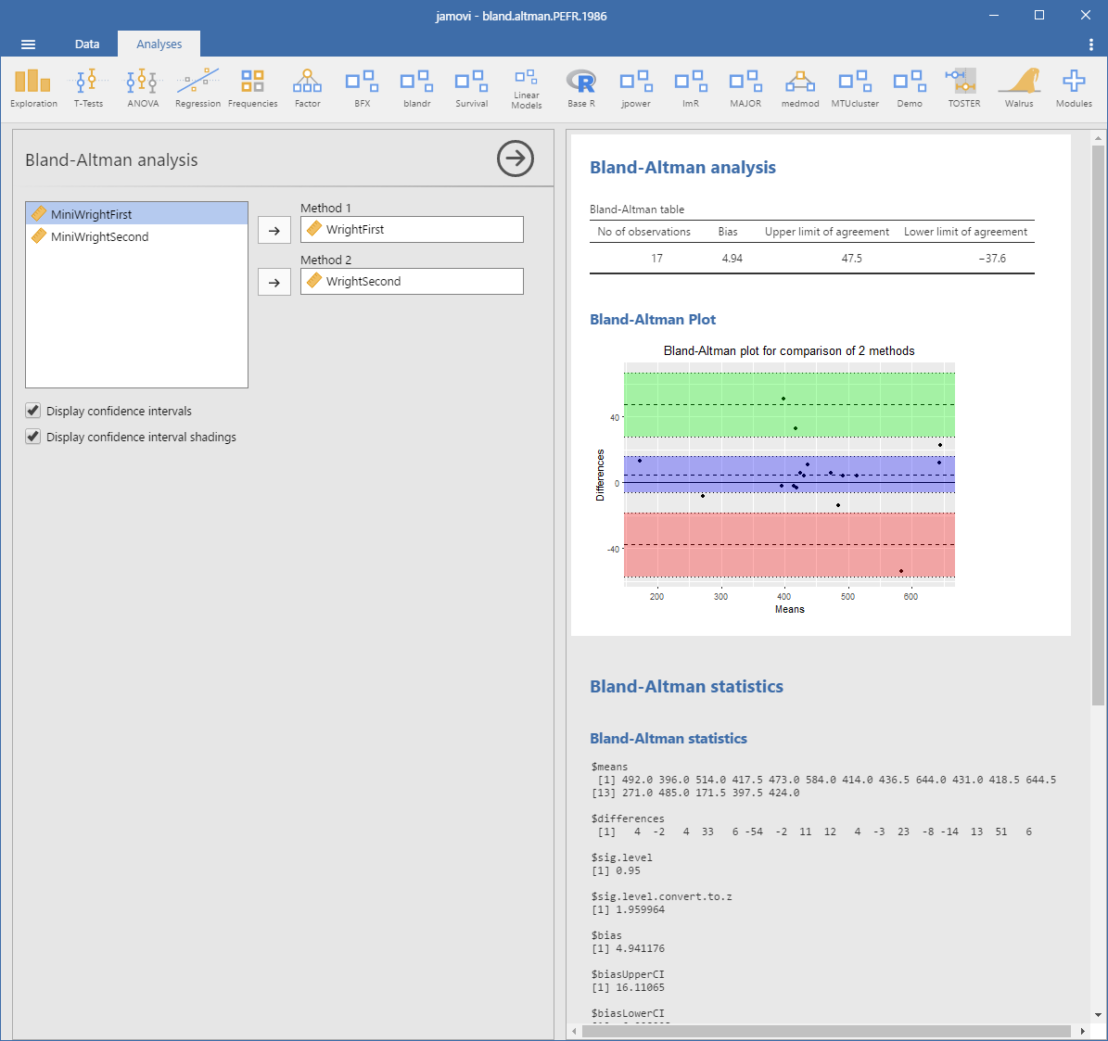Select MiniWrightSecond variable in list

click(x=137, y=236)
